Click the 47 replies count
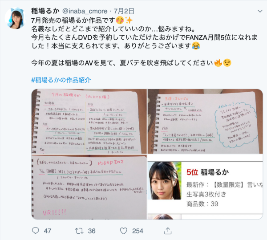The image size is (267, 240). pyautogui.click(x=48, y=231)
